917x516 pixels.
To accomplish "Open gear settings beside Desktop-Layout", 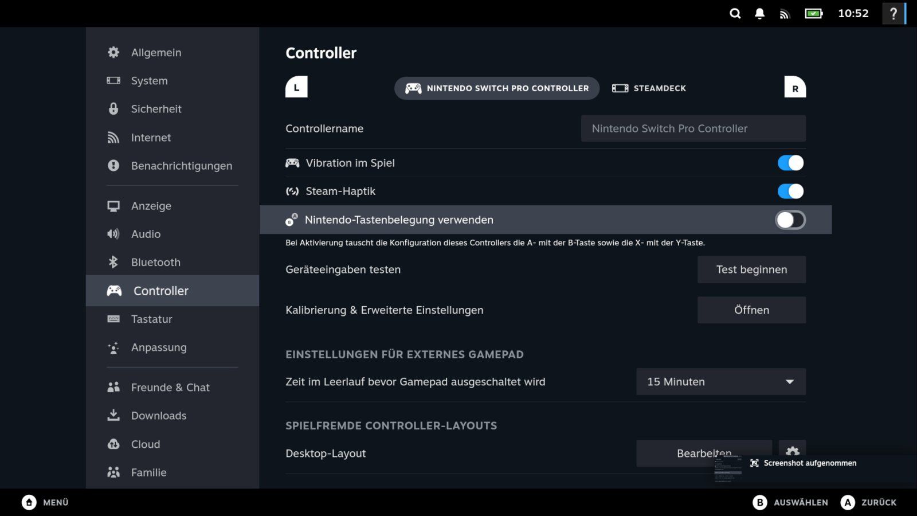I will [793, 451].
